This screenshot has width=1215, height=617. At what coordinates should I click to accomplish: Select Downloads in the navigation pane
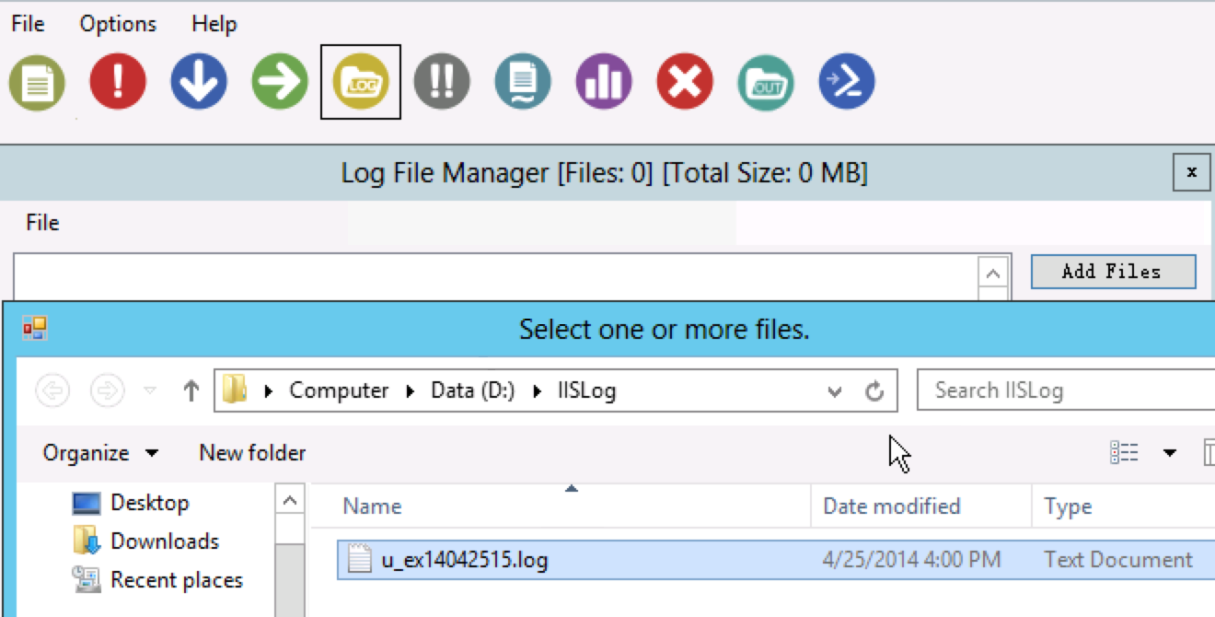tap(164, 541)
